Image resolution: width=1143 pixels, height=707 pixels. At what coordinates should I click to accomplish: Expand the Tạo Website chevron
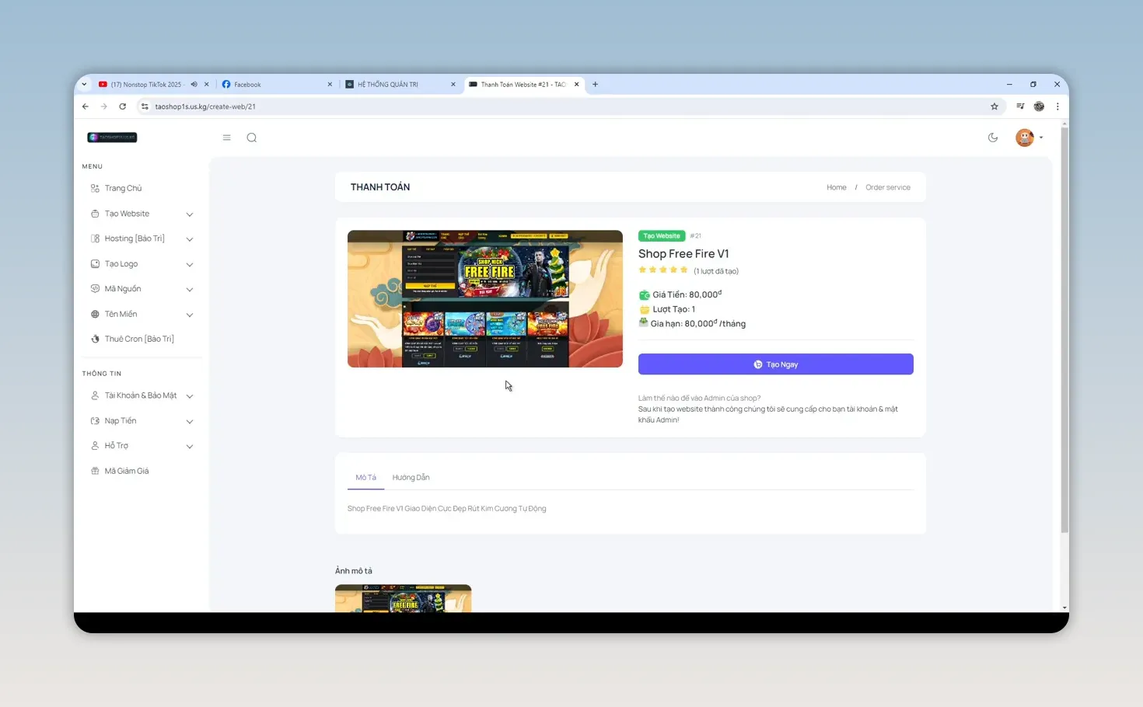tap(190, 214)
